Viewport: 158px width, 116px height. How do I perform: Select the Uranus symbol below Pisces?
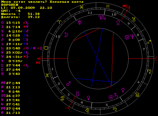pyautogui.click(x=79, y=22)
